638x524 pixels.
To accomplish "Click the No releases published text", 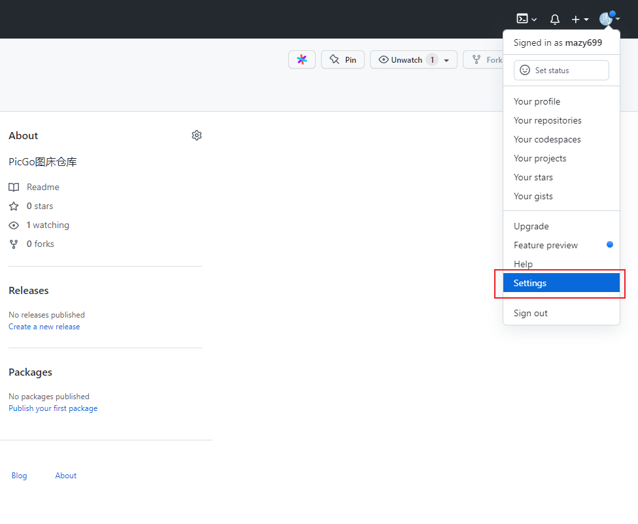I will coord(47,315).
